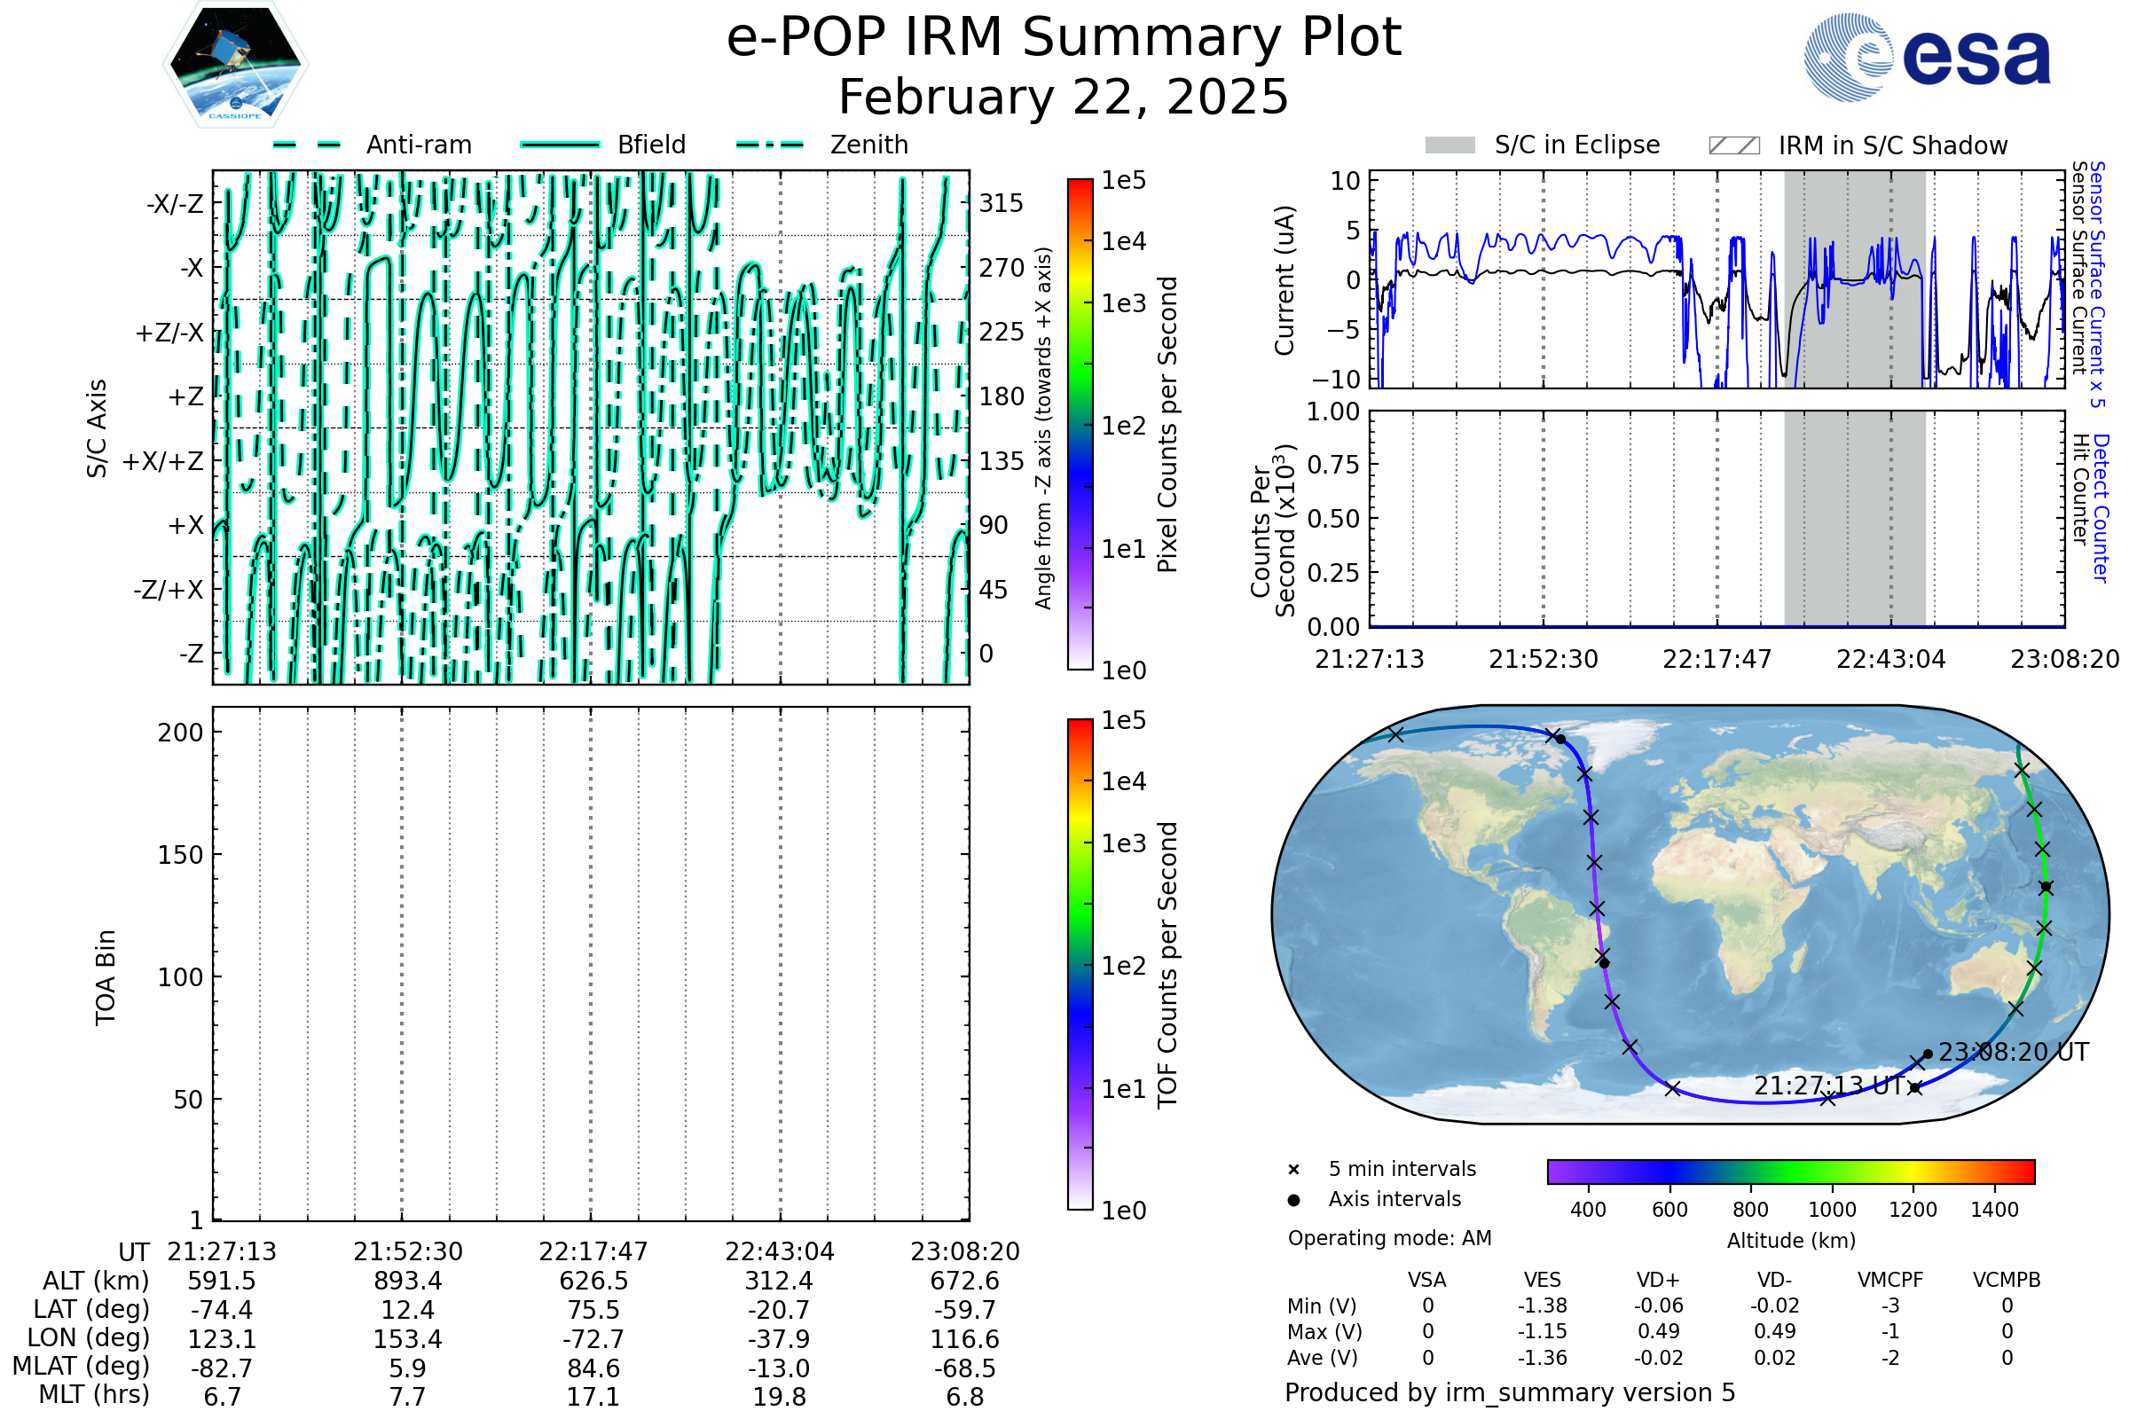Click the Altitude (km) color bar
The width and height of the screenshot is (2129, 1419).
[x=1790, y=1171]
